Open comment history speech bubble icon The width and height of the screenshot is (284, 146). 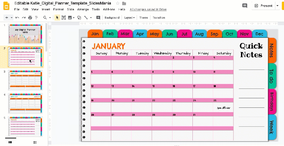[x=245, y=6]
